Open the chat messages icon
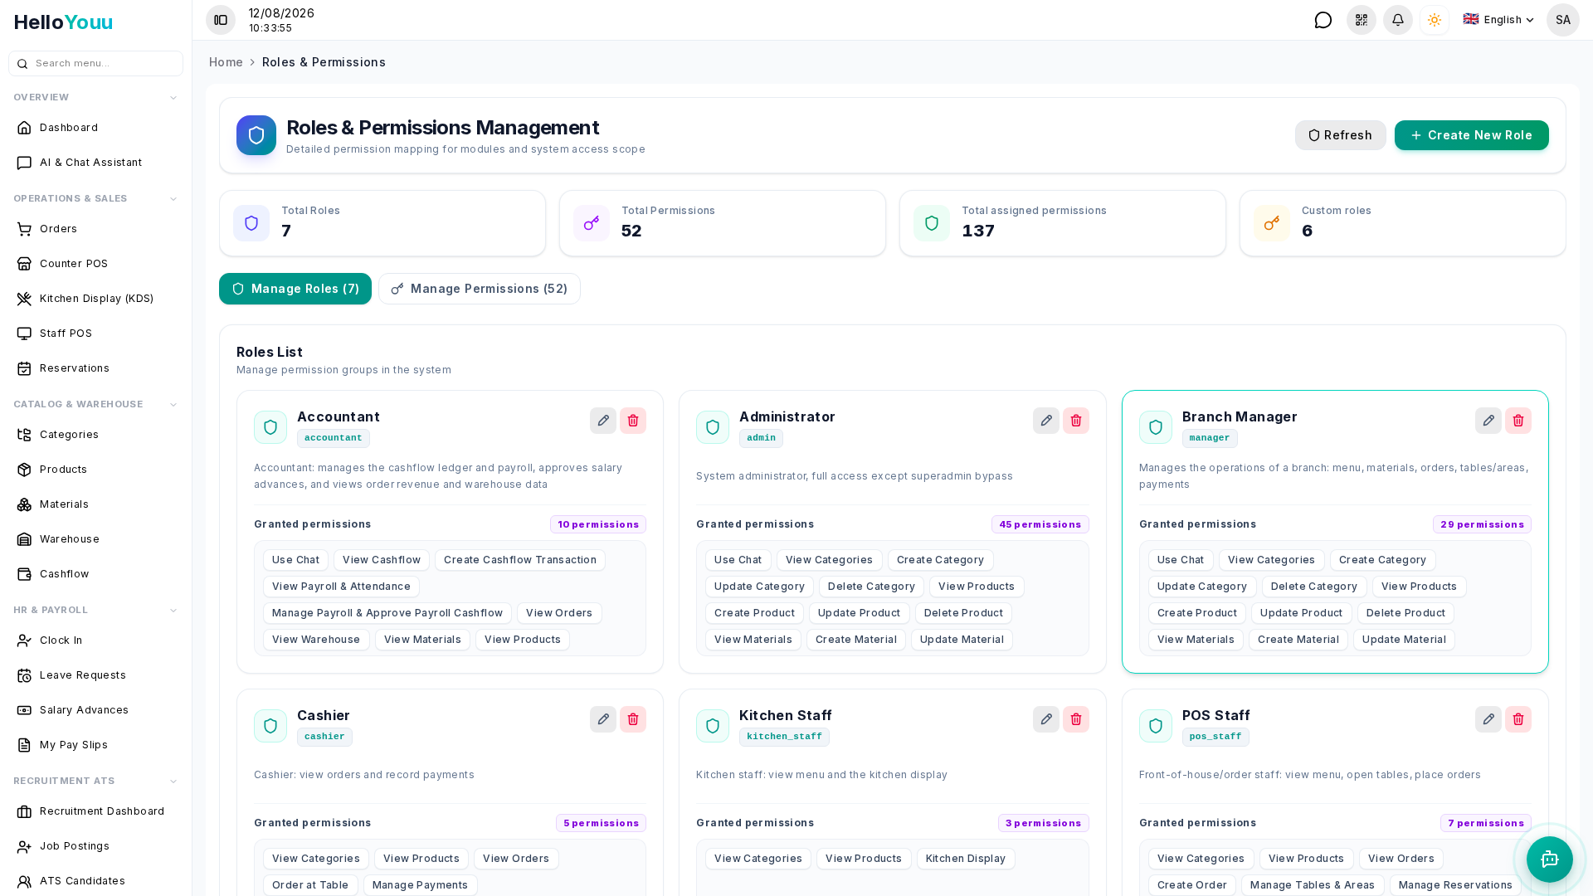Image resolution: width=1593 pixels, height=896 pixels. coord(1323,20)
